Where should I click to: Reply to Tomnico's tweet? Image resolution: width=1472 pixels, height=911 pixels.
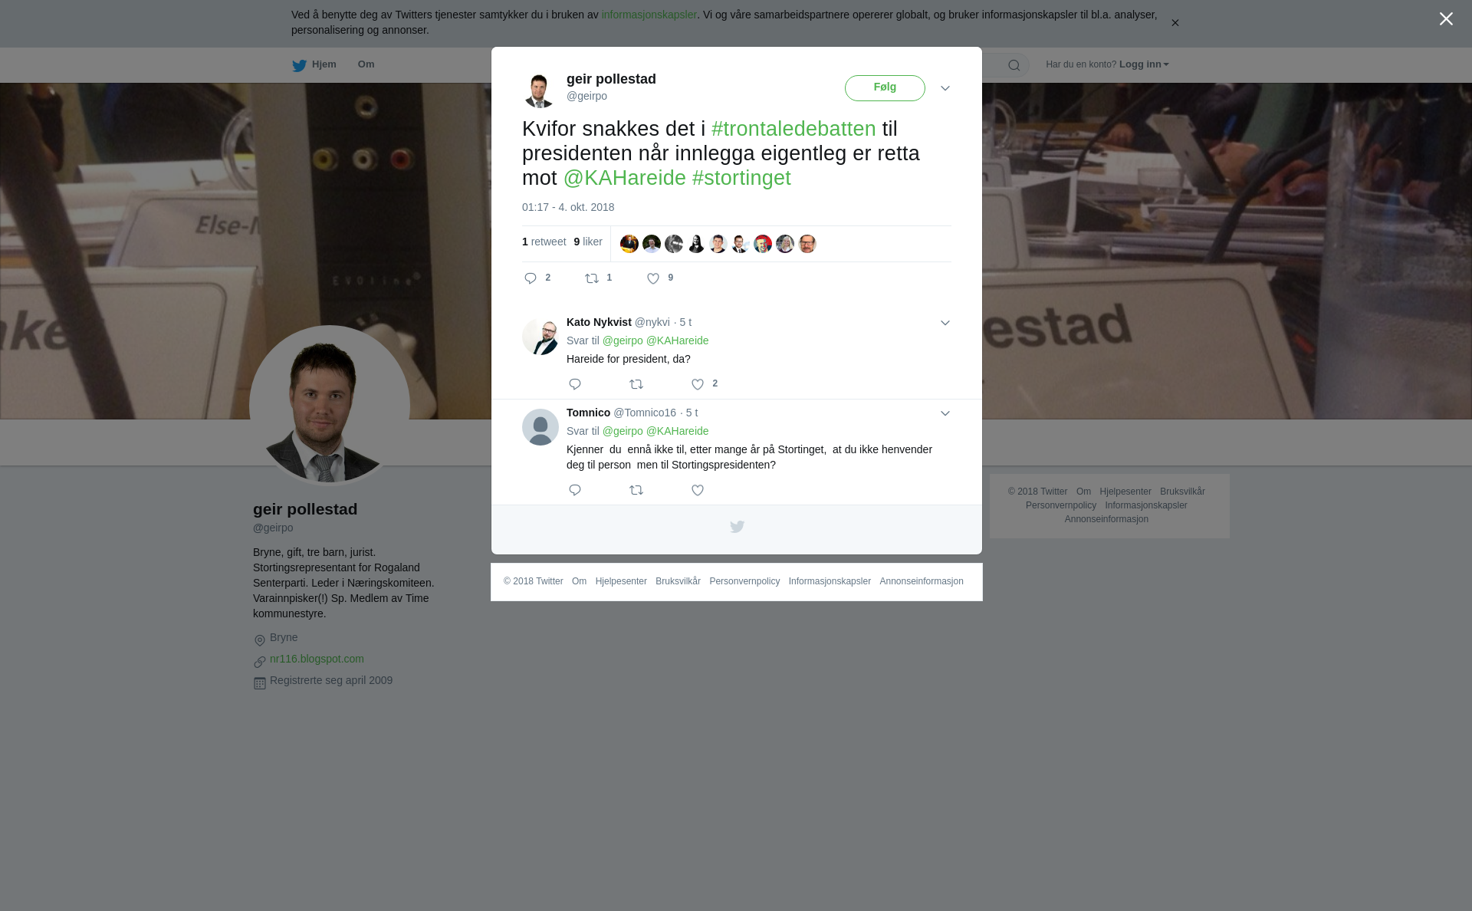tap(575, 490)
